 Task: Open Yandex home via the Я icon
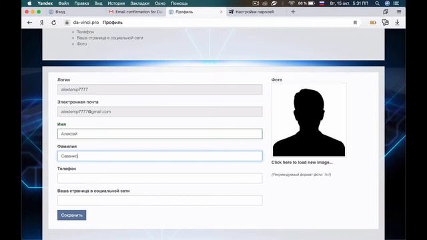[x=41, y=23]
